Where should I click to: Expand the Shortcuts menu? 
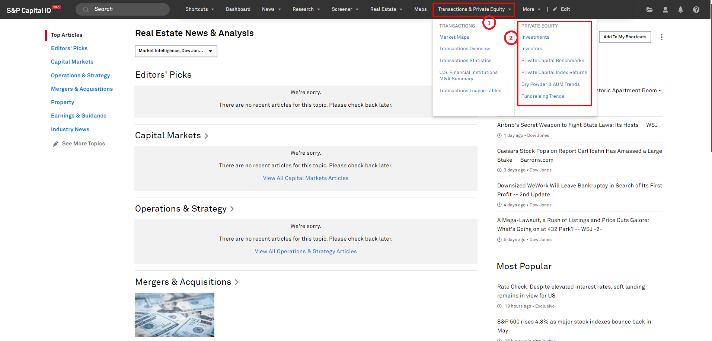tap(200, 9)
